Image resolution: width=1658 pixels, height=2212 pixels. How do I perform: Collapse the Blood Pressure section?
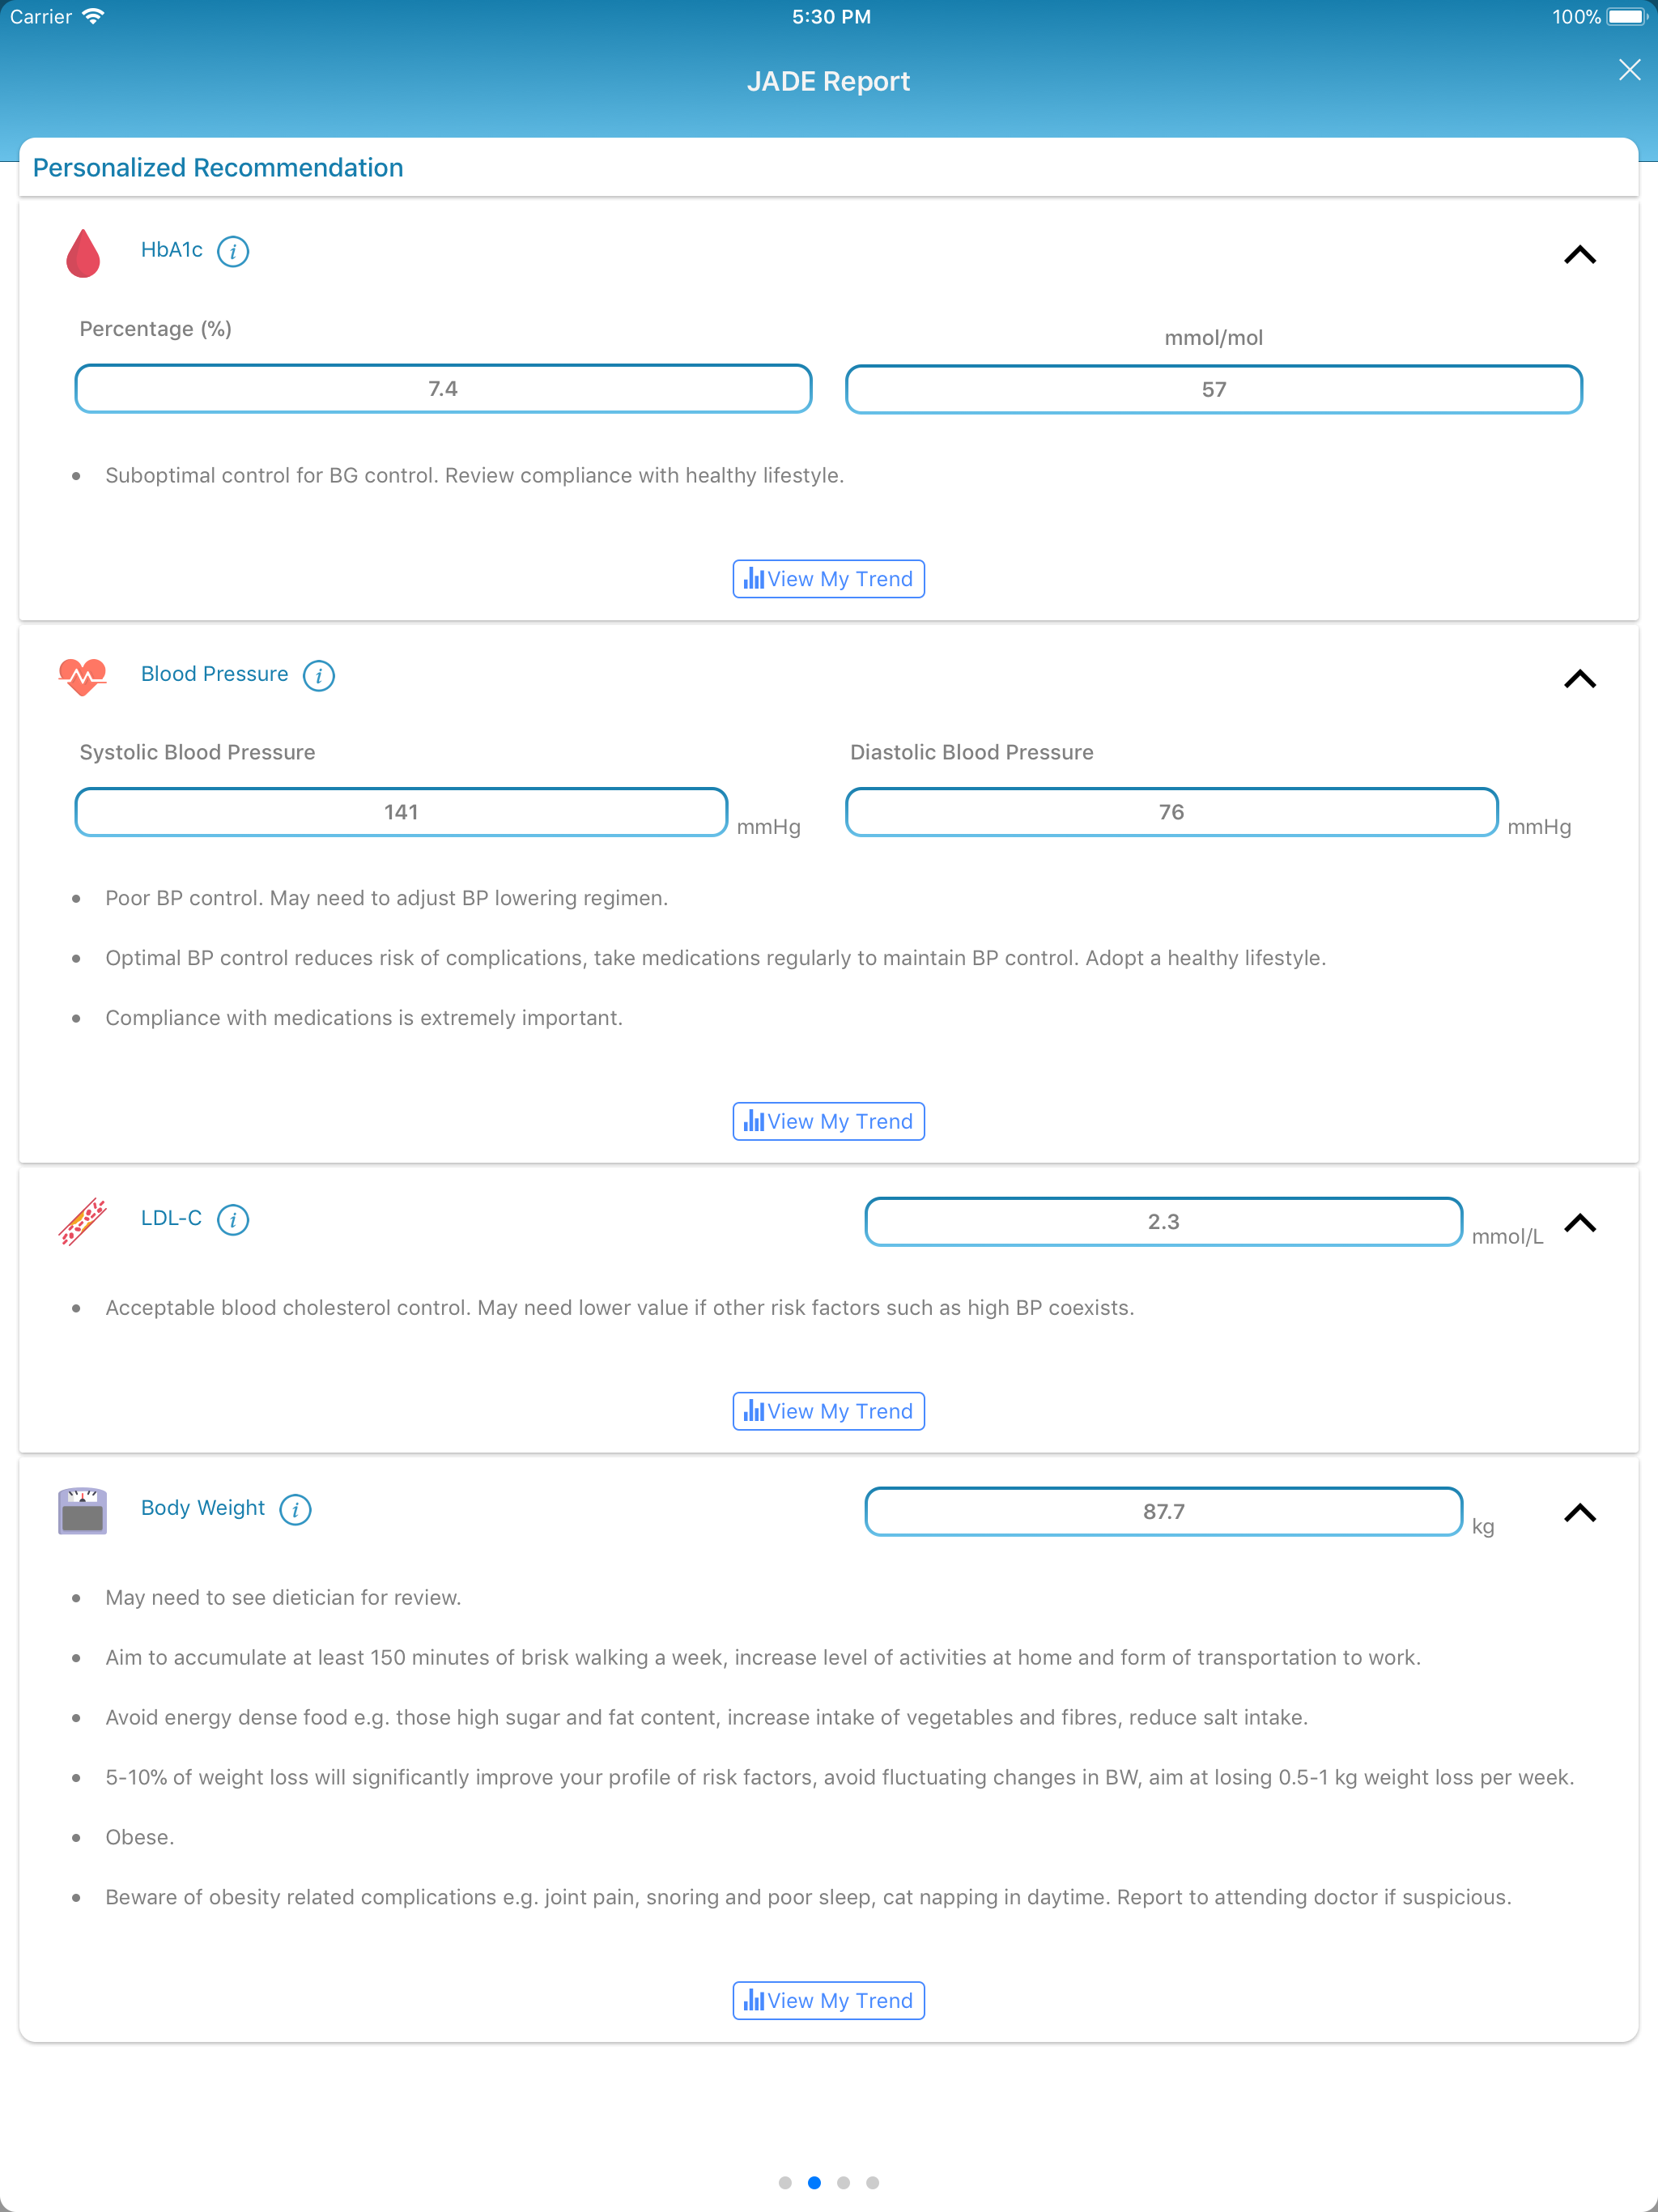pyautogui.click(x=1580, y=679)
